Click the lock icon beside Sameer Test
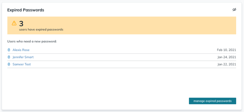This screenshot has height=112, width=244. pyautogui.click(x=9, y=64)
